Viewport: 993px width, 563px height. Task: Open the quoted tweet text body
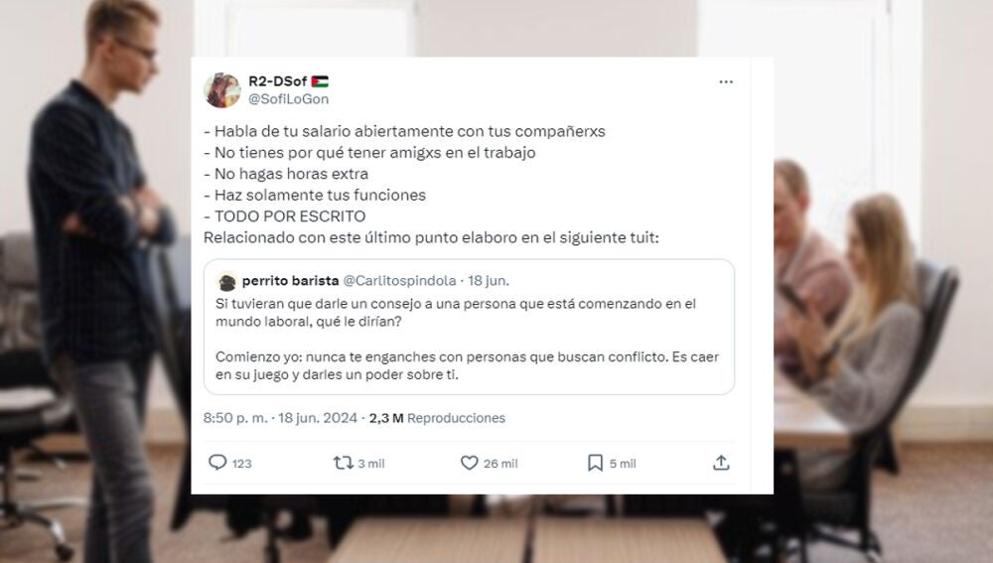click(x=468, y=339)
